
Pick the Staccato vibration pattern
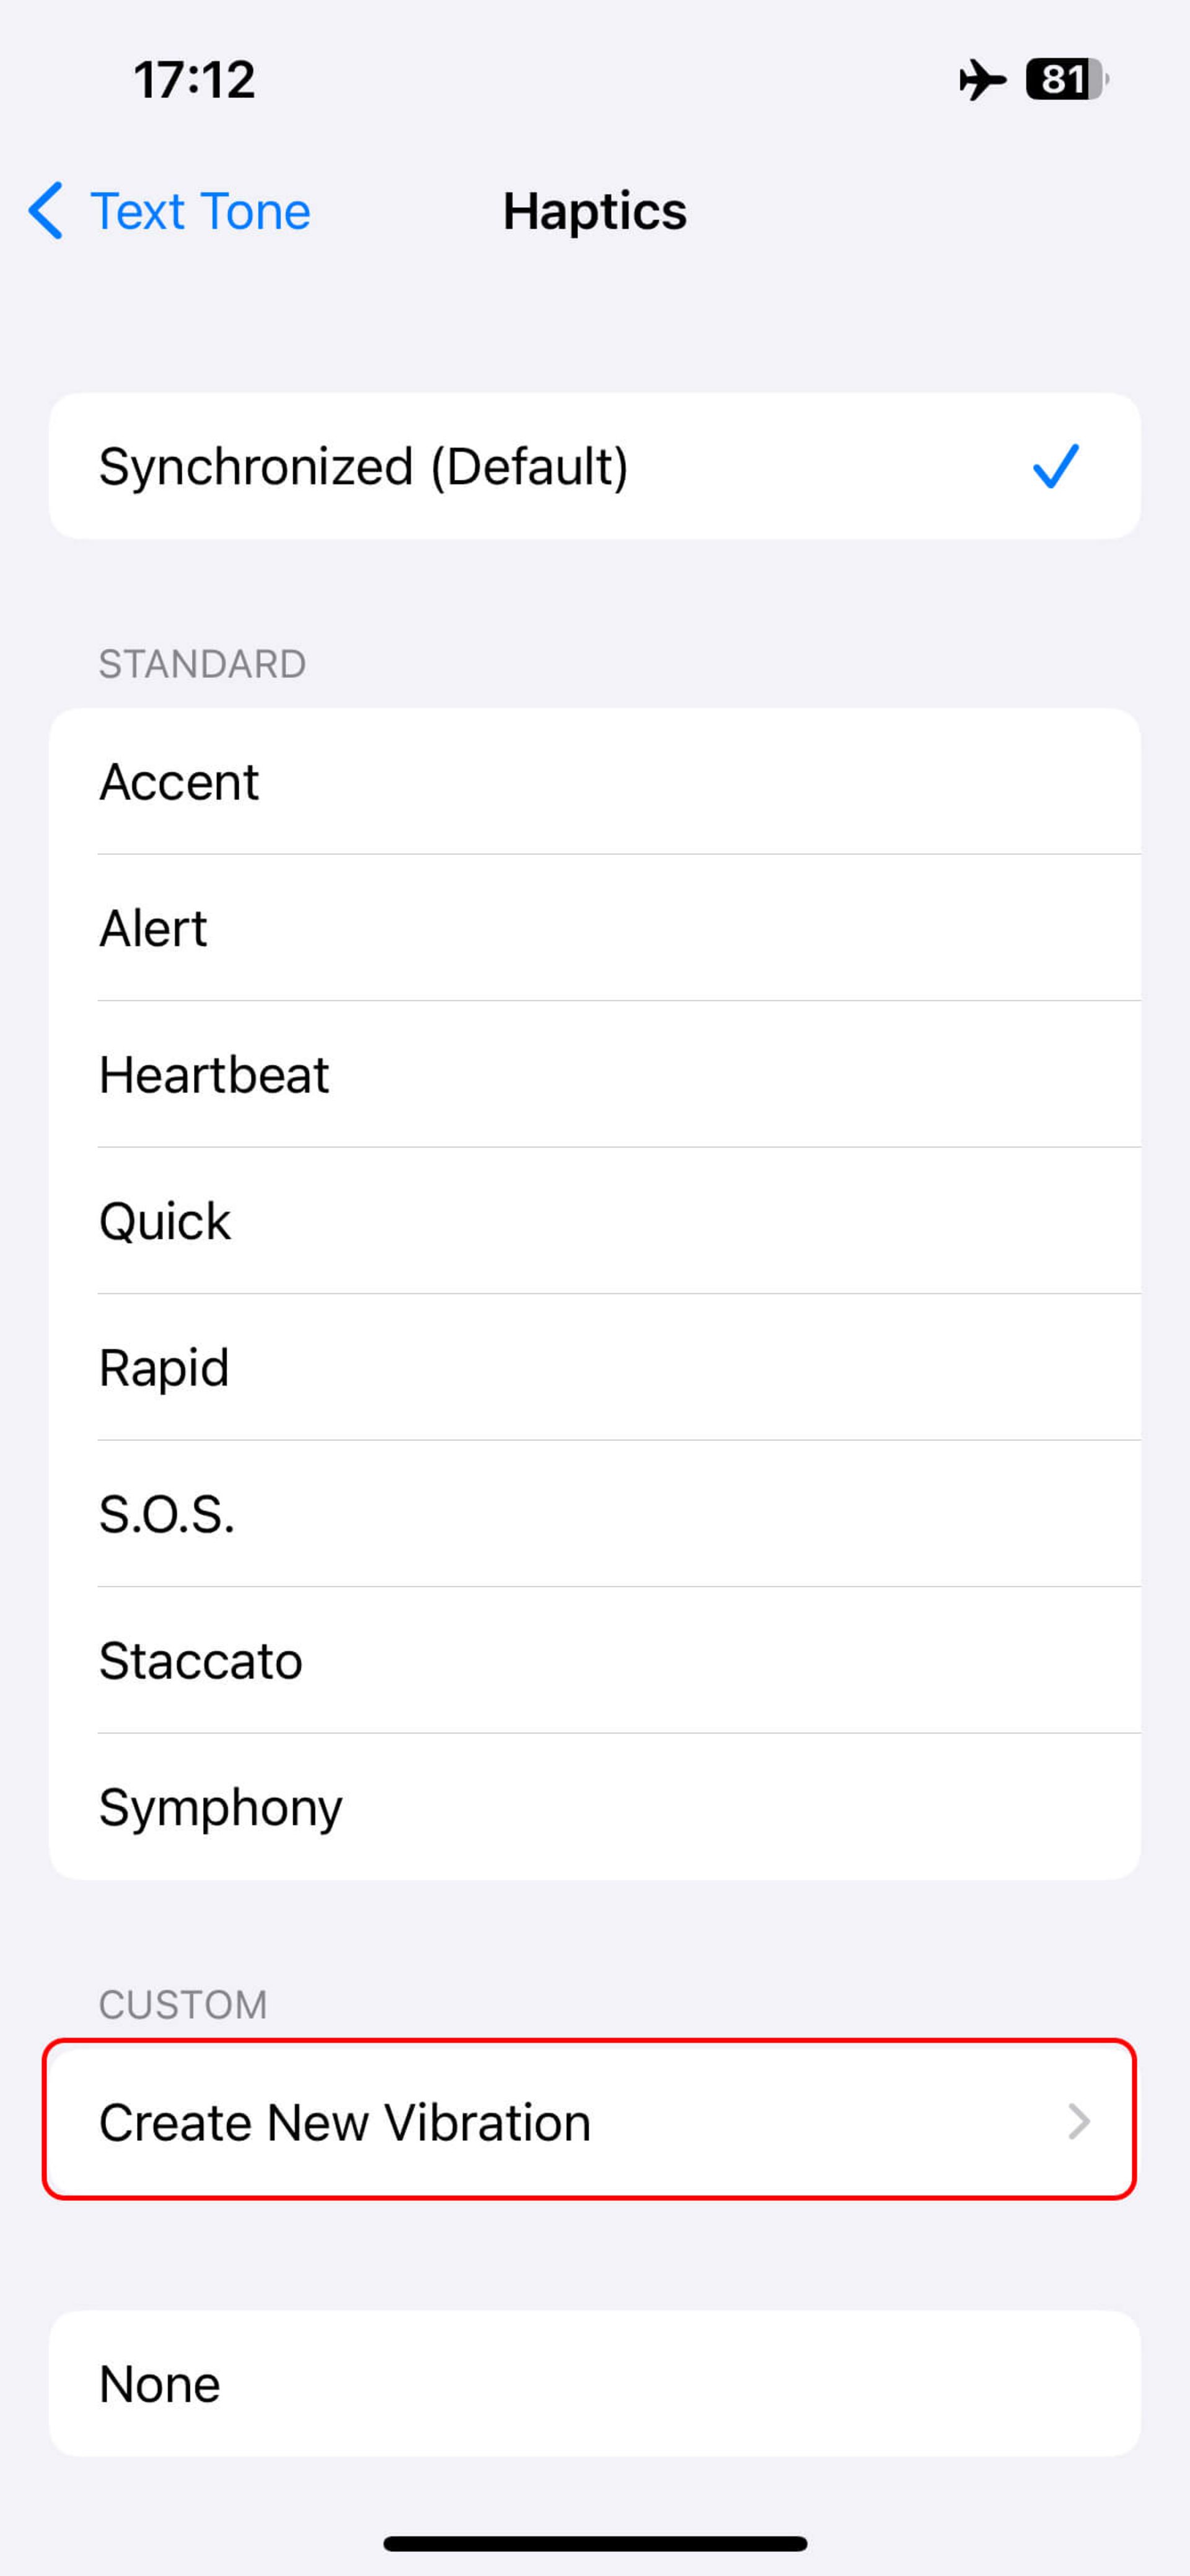595,1660
